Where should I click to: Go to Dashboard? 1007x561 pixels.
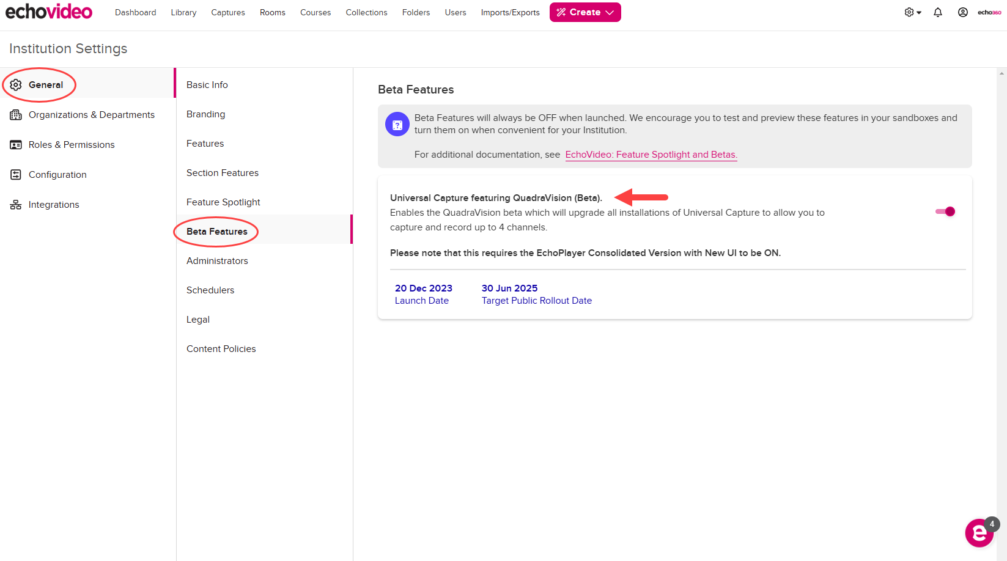(135, 12)
